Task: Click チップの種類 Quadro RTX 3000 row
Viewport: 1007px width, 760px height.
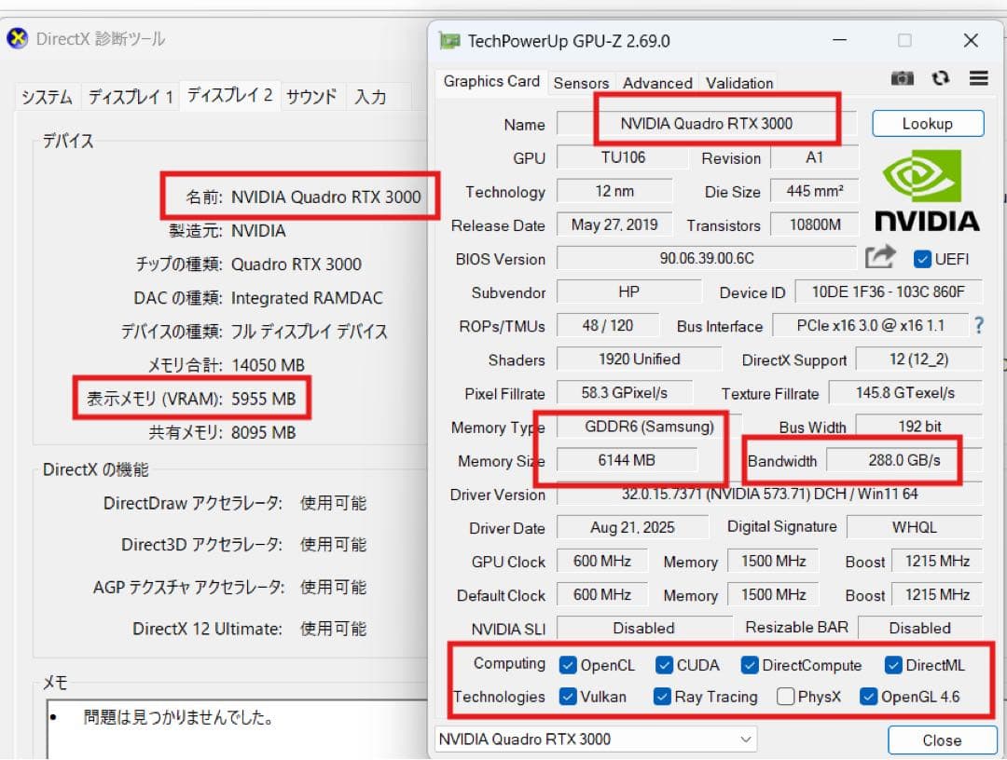Action: pyautogui.click(x=249, y=265)
